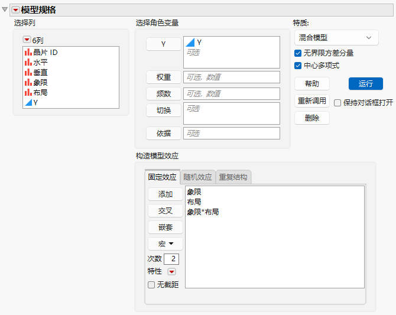Open the 特质 混合模型 dropdown
The height and width of the screenshot is (315, 396).
click(336, 38)
